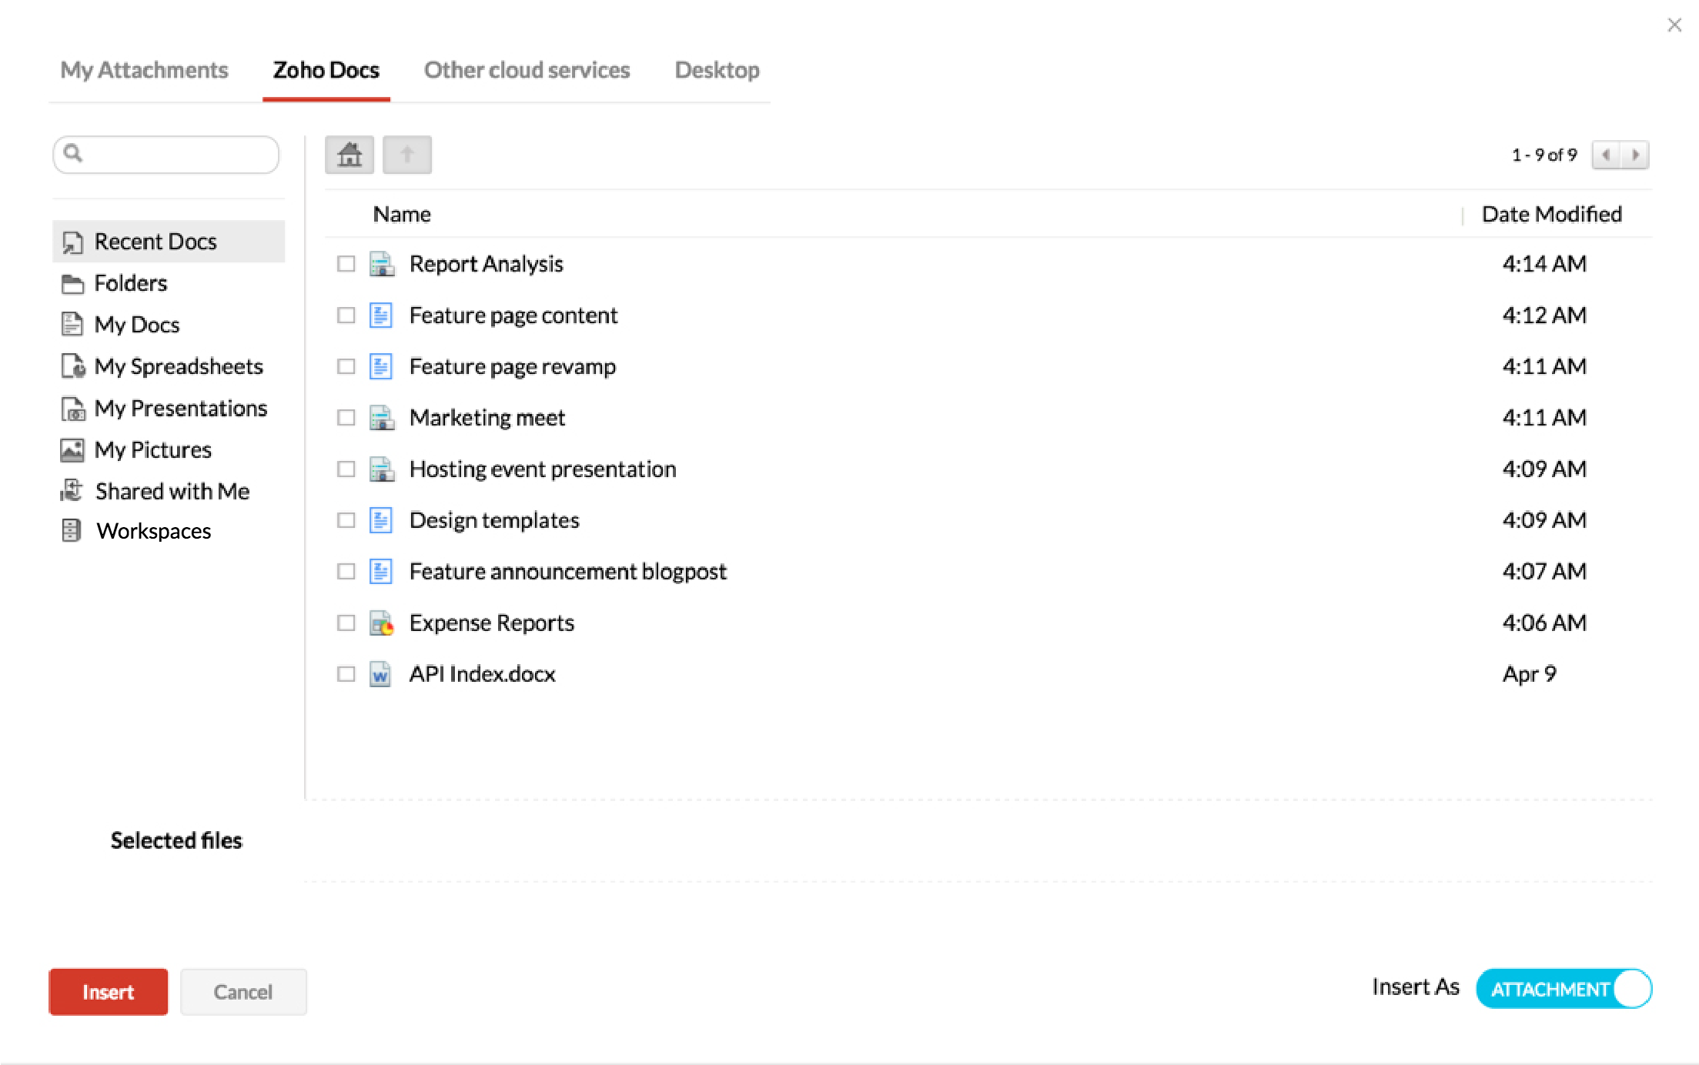The image size is (1699, 1065).
Task: Click the up-one-level arrow button
Action: click(x=407, y=155)
